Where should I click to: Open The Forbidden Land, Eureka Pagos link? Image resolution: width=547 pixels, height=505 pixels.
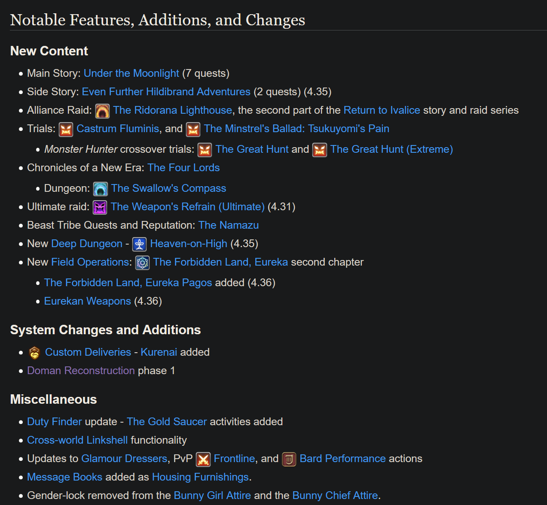(x=128, y=283)
